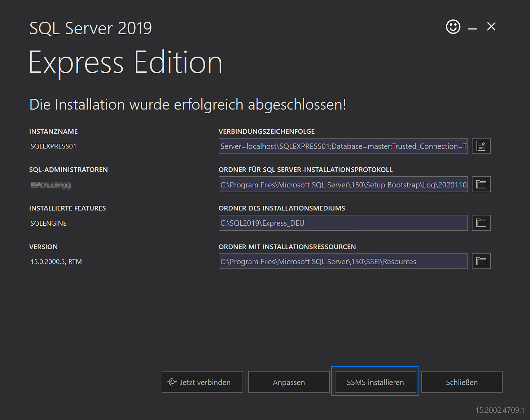Select the setup log path field
Viewport: 530px width, 420px height.
tap(343, 184)
